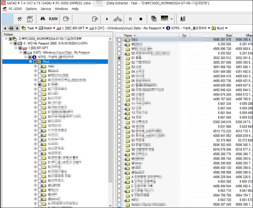The height and width of the screenshot is (208, 253).
Task: Click the Task icon in breadcrumb bar
Action: tap(24, 28)
